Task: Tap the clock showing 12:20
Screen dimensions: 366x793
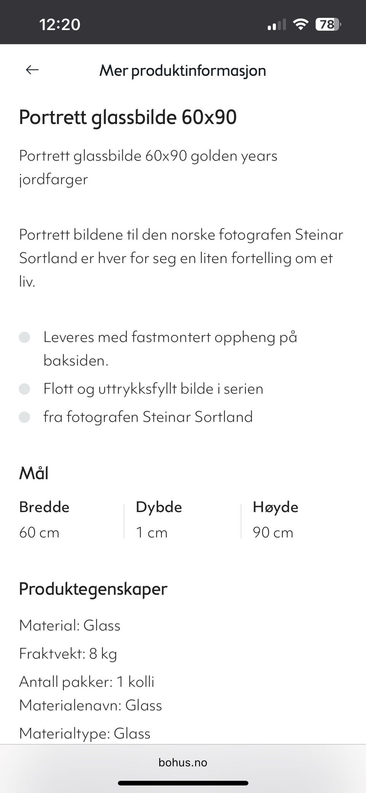Action: pyautogui.click(x=59, y=24)
